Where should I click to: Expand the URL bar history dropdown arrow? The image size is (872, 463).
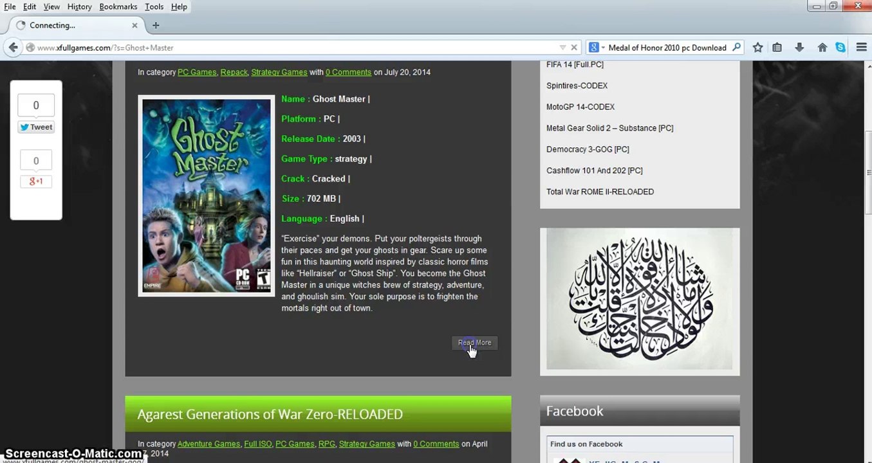point(562,48)
